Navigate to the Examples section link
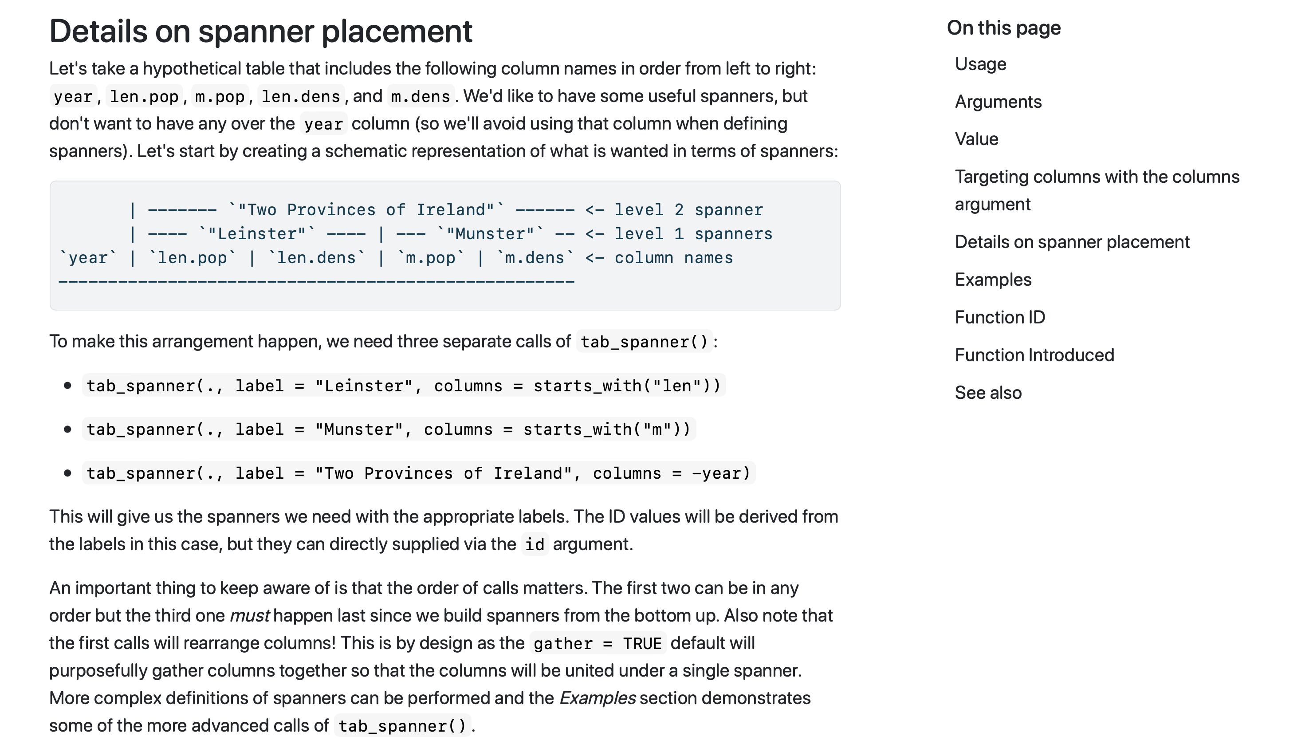1313x756 pixels. [992, 280]
